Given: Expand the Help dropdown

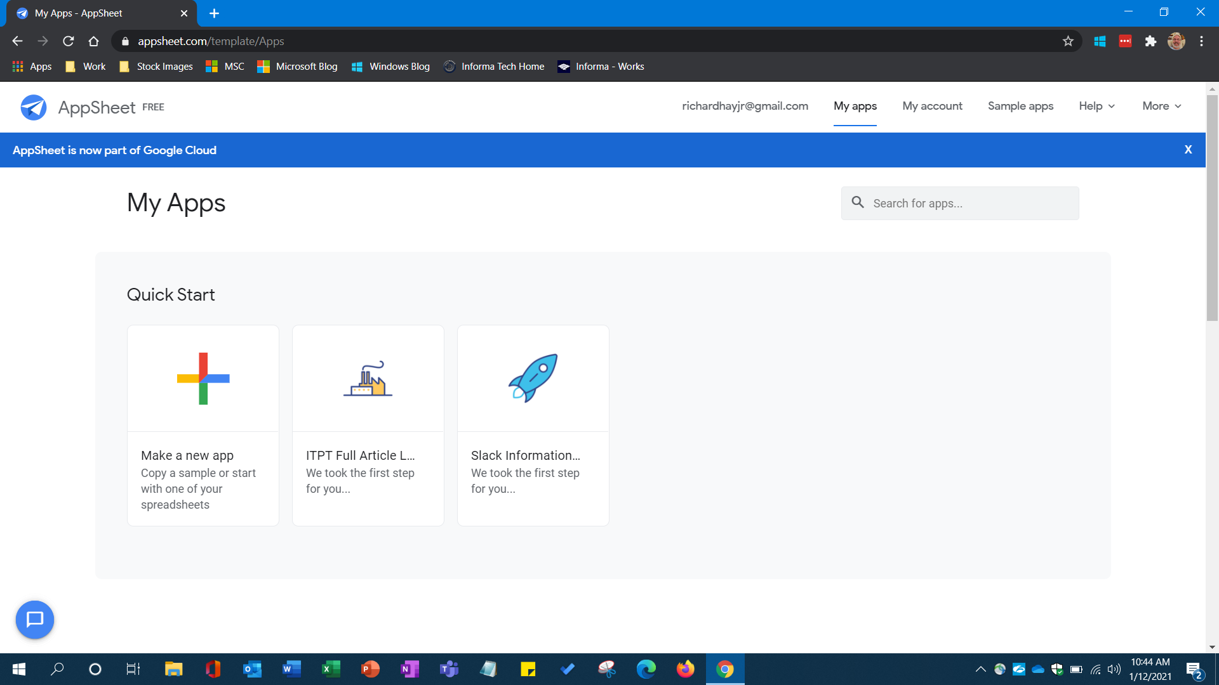Looking at the screenshot, I should [x=1096, y=106].
